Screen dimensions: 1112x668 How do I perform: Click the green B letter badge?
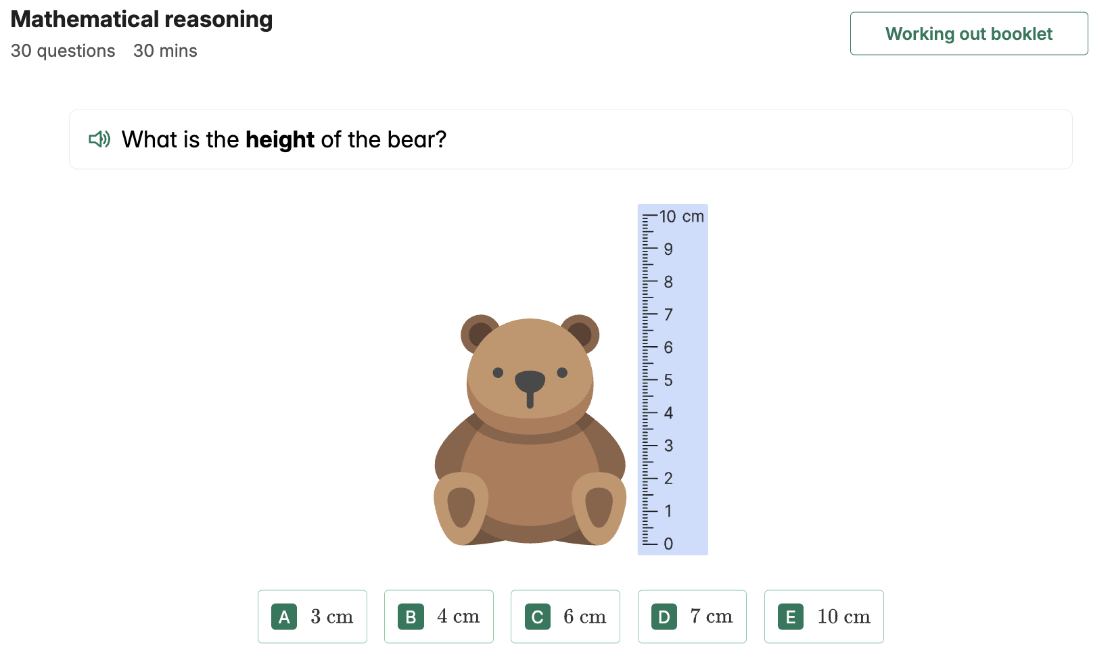pos(411,617)
